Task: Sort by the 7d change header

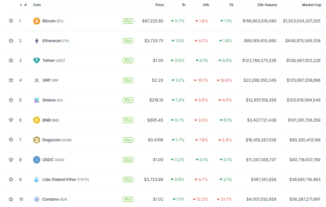Action: [231, 5]
